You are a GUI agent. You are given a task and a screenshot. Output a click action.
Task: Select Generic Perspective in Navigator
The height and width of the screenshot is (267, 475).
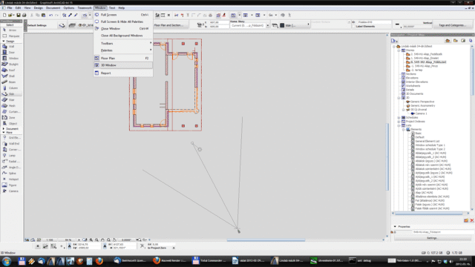[422, 102]
